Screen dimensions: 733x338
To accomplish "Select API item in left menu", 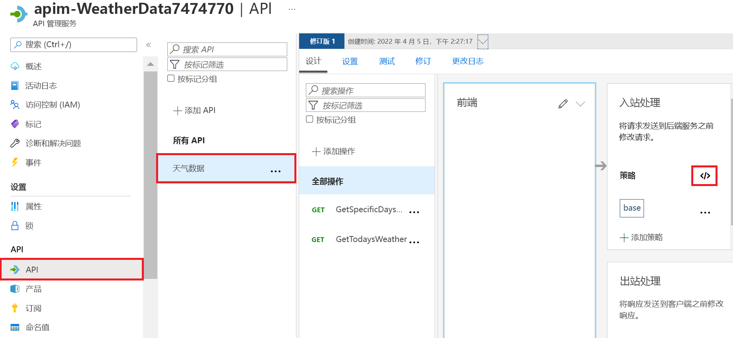I will point(72,269).
